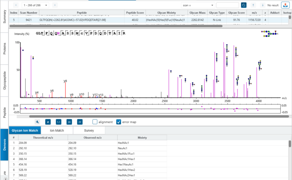Go to previous search result arrow
292x180 pixels.
253,5
